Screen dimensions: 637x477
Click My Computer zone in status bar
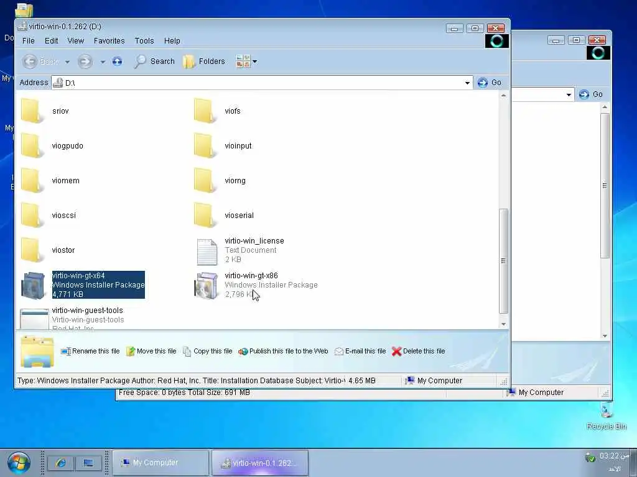point(434,381)
